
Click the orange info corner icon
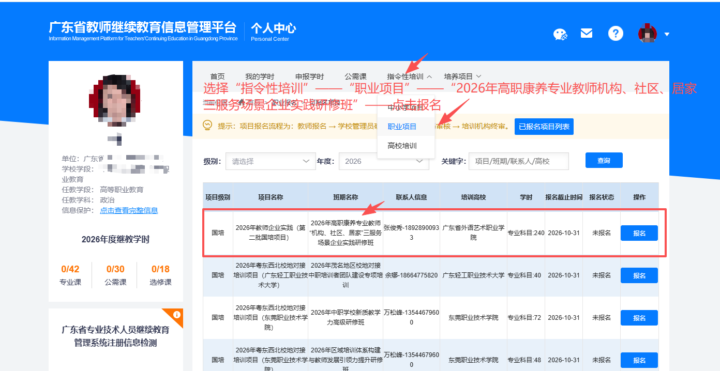(x=176, y=315)
